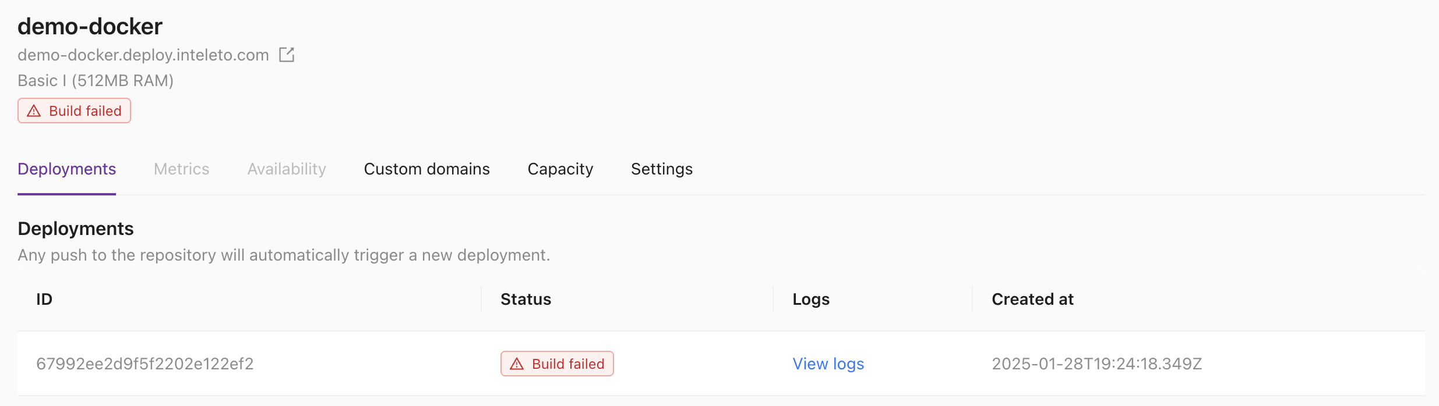
Task: Open the external link icon beside the URL
Action: [x=287, y=54]
